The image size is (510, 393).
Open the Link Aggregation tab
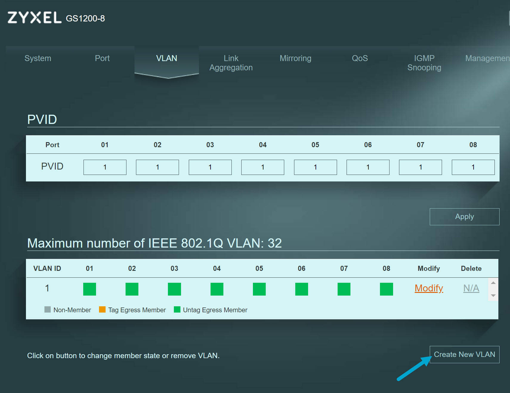click(231, 63)
